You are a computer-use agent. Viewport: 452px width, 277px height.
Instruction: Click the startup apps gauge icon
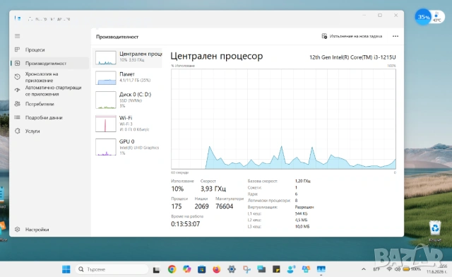click(17, 90)
